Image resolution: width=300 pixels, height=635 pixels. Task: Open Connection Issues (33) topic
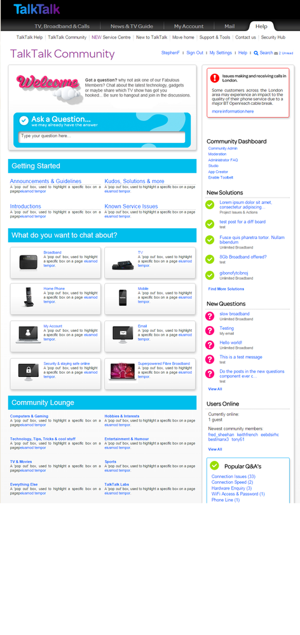point(233,477)
